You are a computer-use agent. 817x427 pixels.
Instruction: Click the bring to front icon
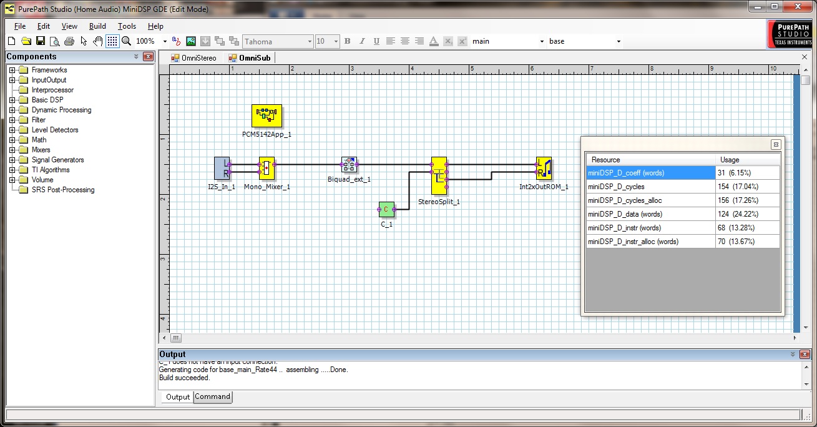220,41
